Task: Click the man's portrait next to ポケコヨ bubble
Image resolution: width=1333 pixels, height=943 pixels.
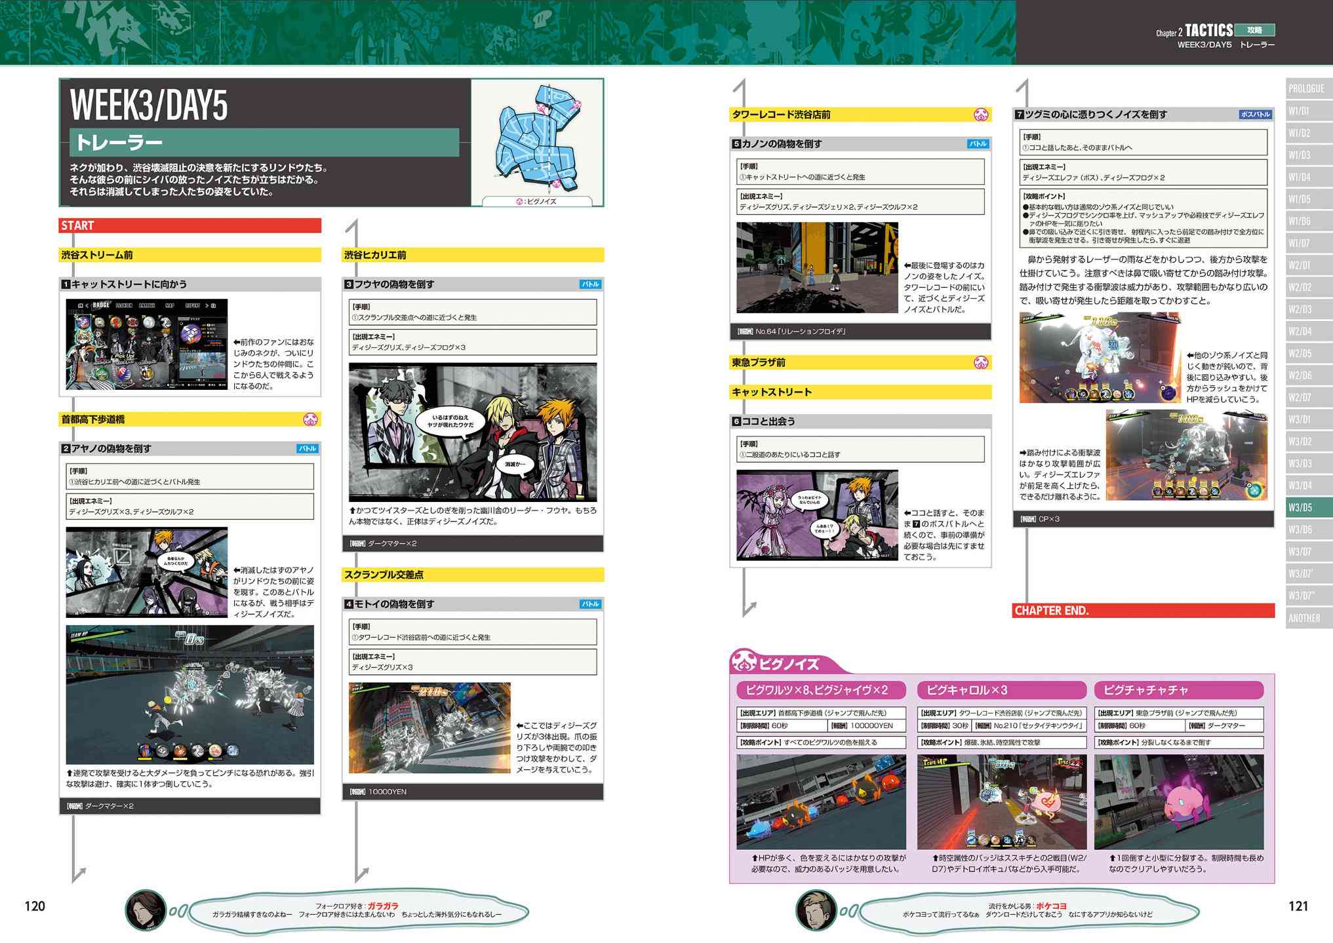Action: (x=816, y=910)
